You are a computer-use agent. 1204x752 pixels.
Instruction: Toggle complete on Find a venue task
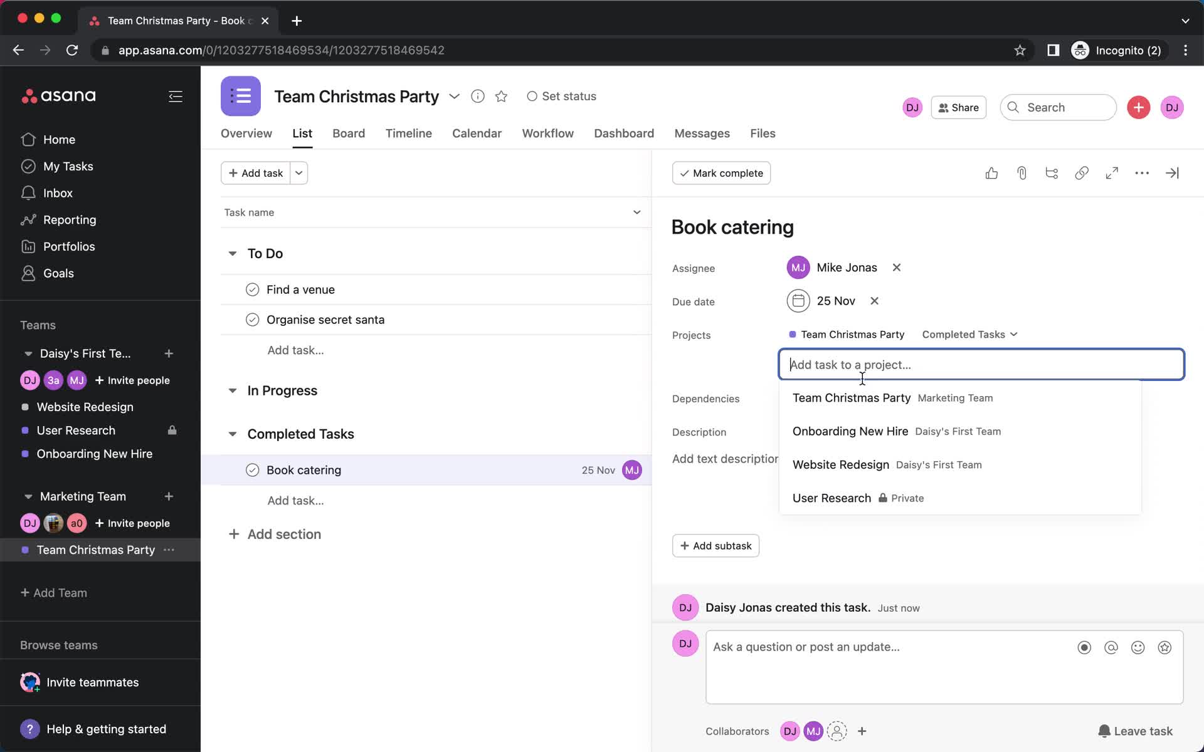(250, 290)
